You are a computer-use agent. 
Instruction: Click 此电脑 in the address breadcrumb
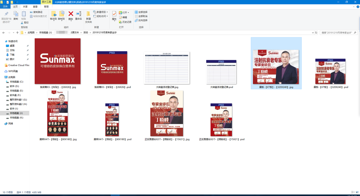click(x=31, y=33)
